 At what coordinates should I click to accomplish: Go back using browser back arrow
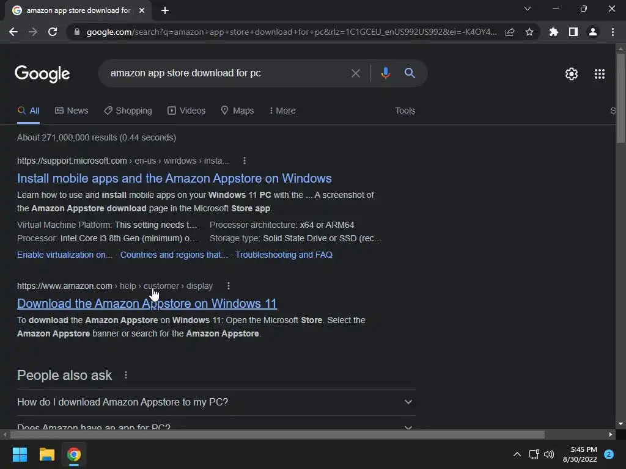click(x=13, y=32)
